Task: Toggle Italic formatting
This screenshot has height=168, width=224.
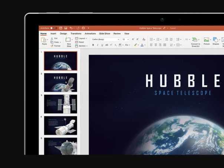Action: [x=98, y=45]
